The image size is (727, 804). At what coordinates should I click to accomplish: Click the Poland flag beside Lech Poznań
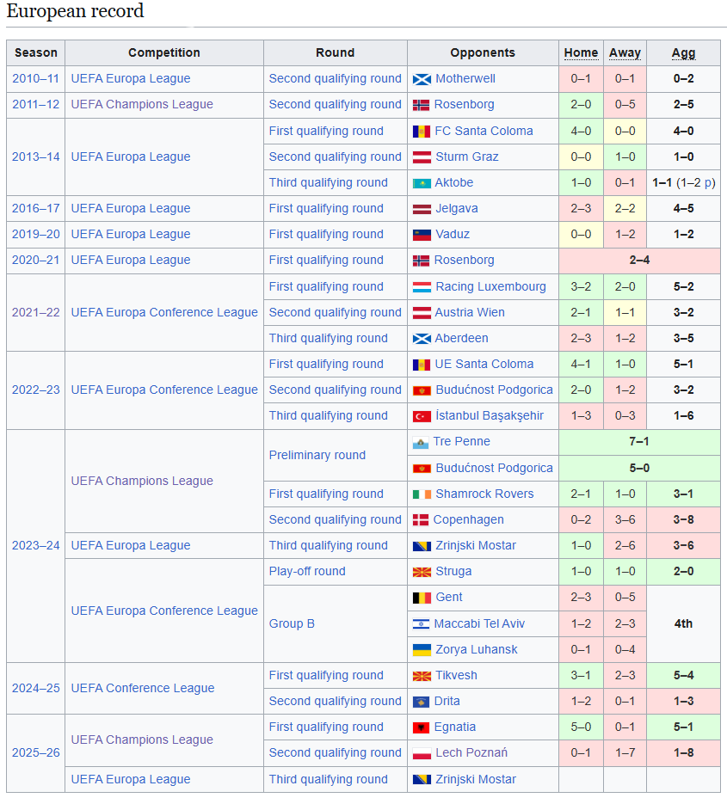pyautogui.click(x=422, y=754)
